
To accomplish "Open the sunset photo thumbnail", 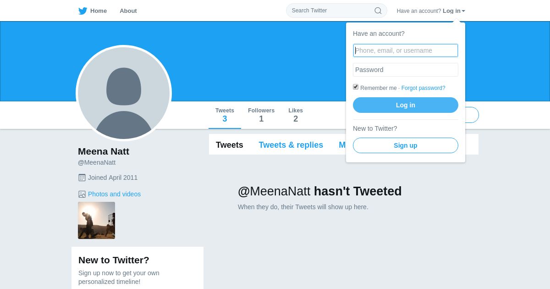I will click(96, 220).
